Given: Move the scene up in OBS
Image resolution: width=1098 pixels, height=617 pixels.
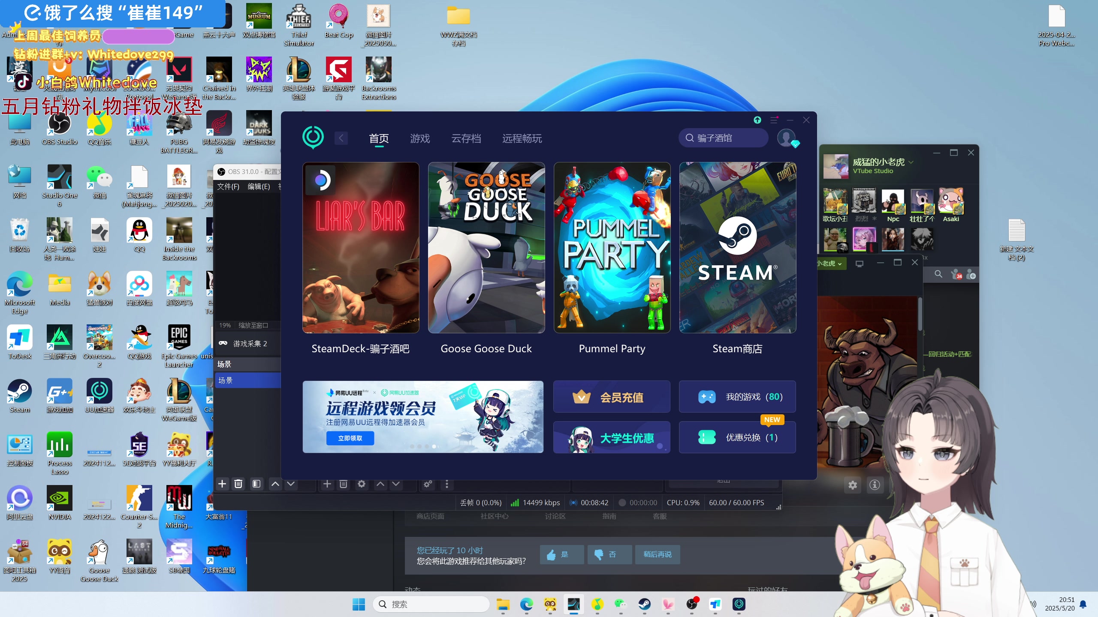Looking at the screenshot, I should coord(275,484).
